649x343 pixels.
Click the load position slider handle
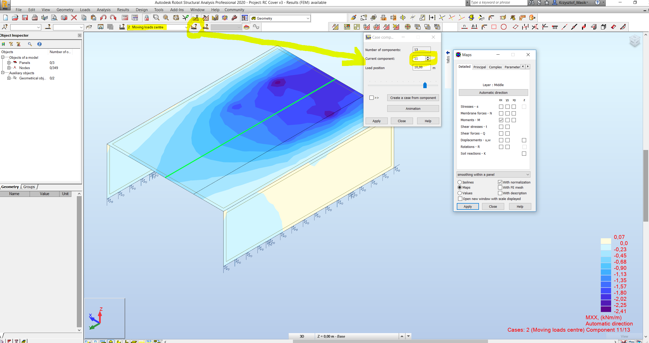click(425, 85)
